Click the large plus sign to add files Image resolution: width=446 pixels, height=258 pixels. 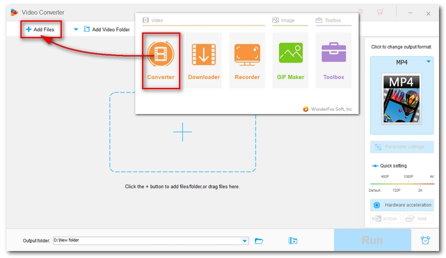click(182, 132)
